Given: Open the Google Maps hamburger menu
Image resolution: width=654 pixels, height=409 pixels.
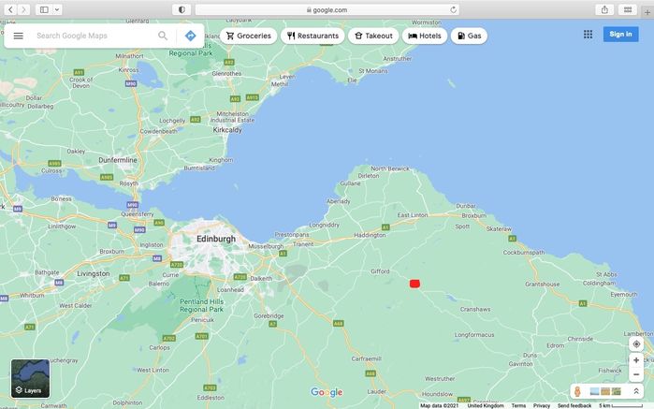Looking at the screenshot, I should (19, 36).
